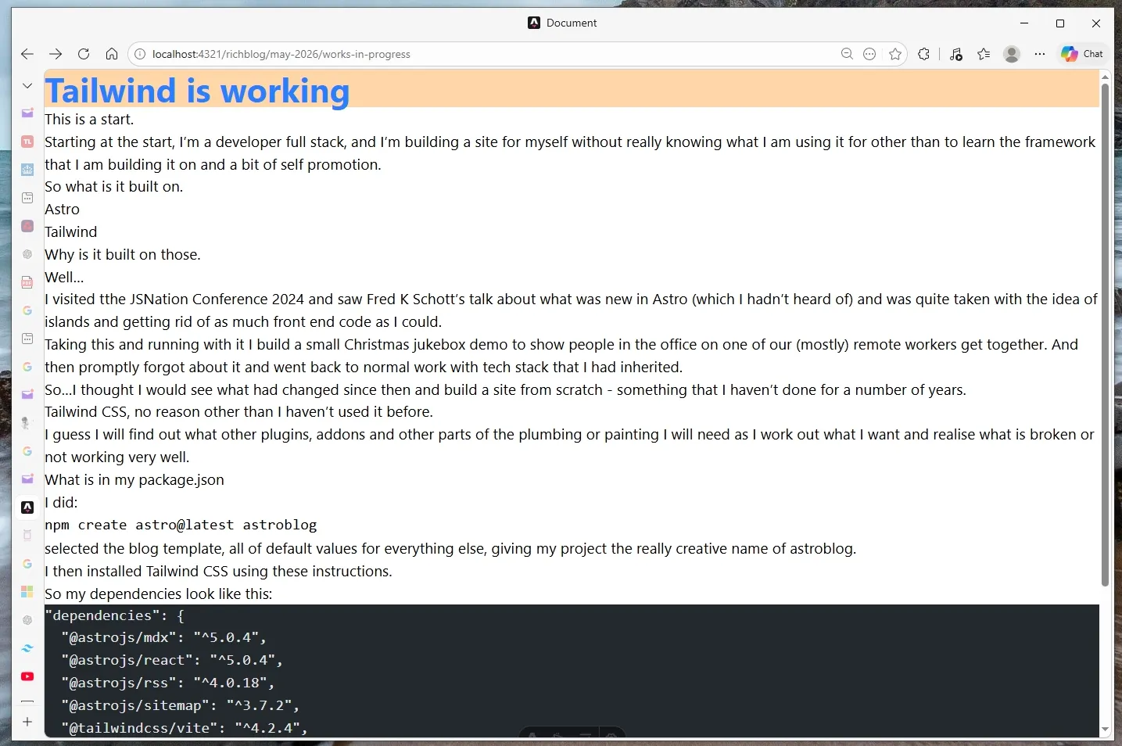Click the "What is in my package.json" line
Screen dimensions: 1122x746
[x=134, y=479]
